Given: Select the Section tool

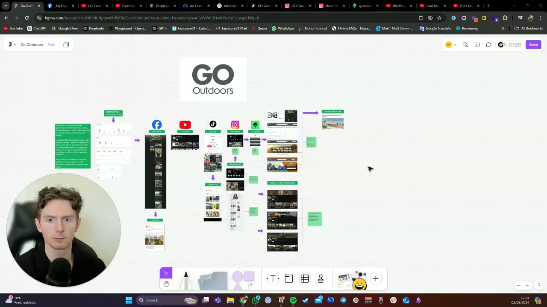Looking at the screenshot, I should [x=289, y=279].
